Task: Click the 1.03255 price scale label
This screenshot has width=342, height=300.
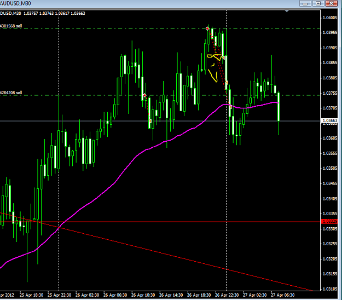Action: (330, 244)
